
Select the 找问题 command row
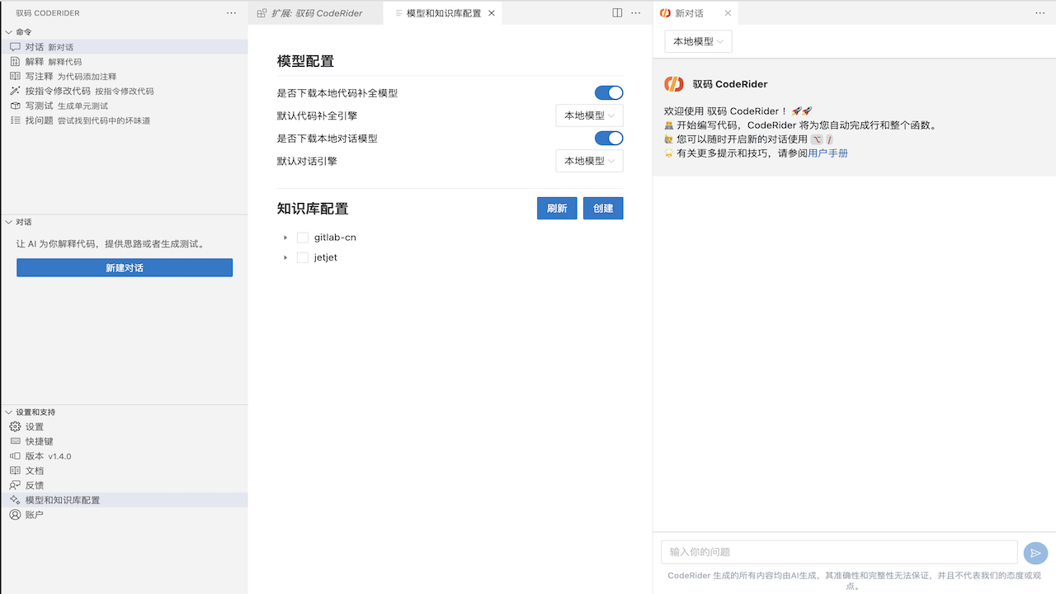pyautogui.click(x=124, y=120)
